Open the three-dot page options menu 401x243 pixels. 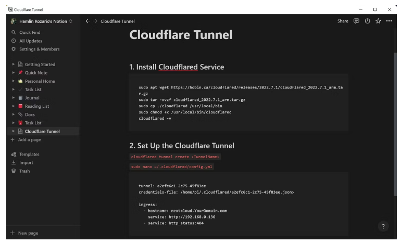[389, 21]
